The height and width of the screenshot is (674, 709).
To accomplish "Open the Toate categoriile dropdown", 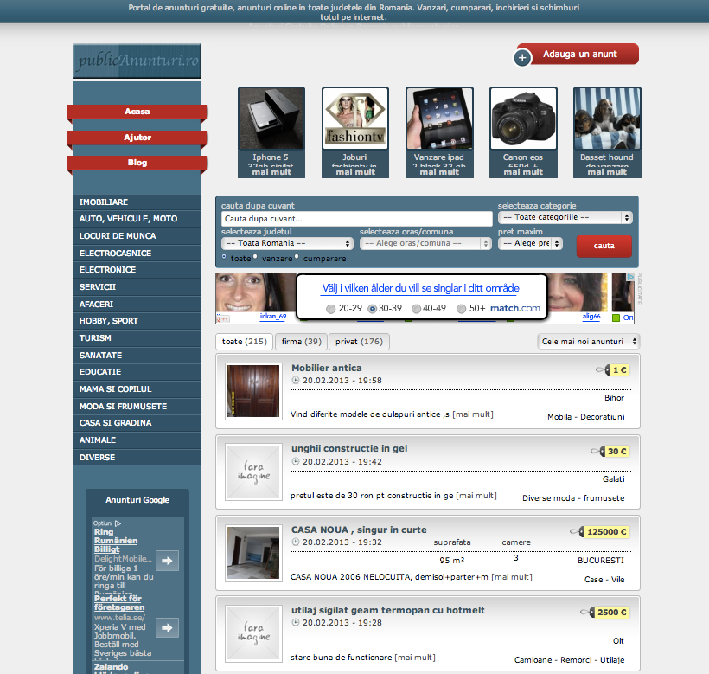I will click(x=565, y=217).
